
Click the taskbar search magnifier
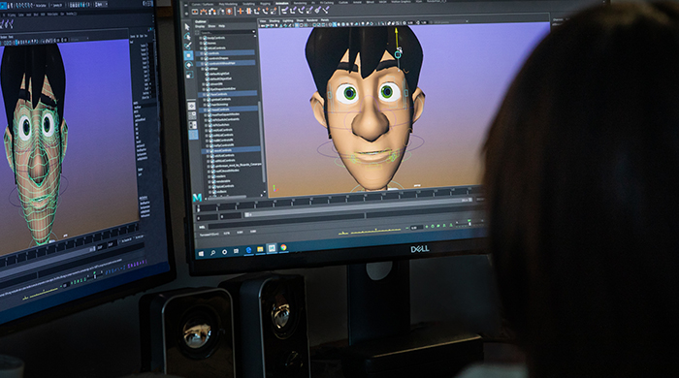click(x=212, y=253)
